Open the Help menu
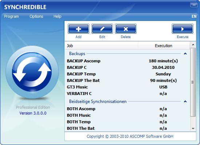 coord(57,16)
